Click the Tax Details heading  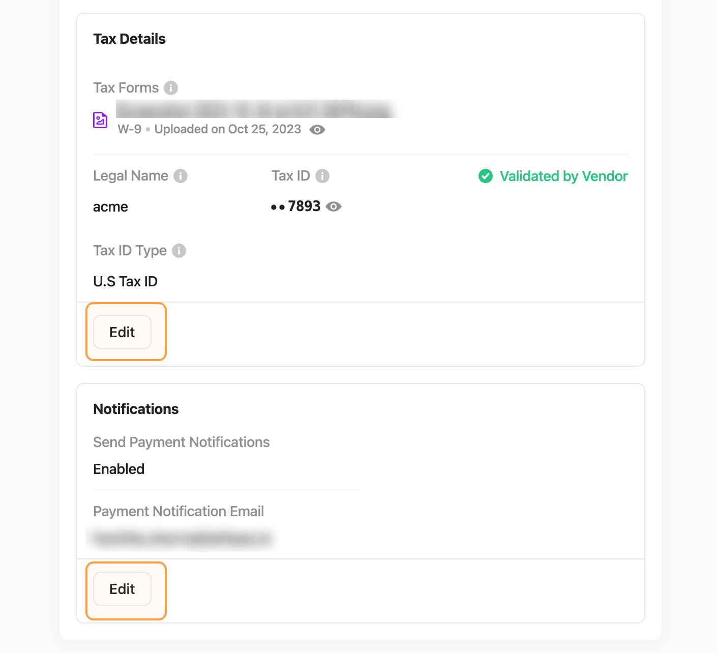[129, 39]
